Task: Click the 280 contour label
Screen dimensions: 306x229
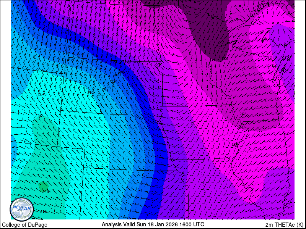Action: (x=121, y=72)
